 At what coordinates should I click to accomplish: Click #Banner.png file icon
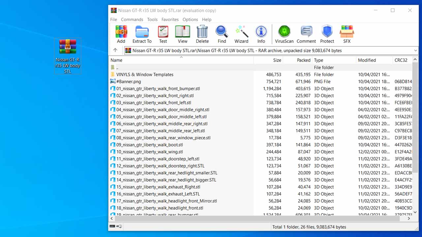[x=113, y=81]
